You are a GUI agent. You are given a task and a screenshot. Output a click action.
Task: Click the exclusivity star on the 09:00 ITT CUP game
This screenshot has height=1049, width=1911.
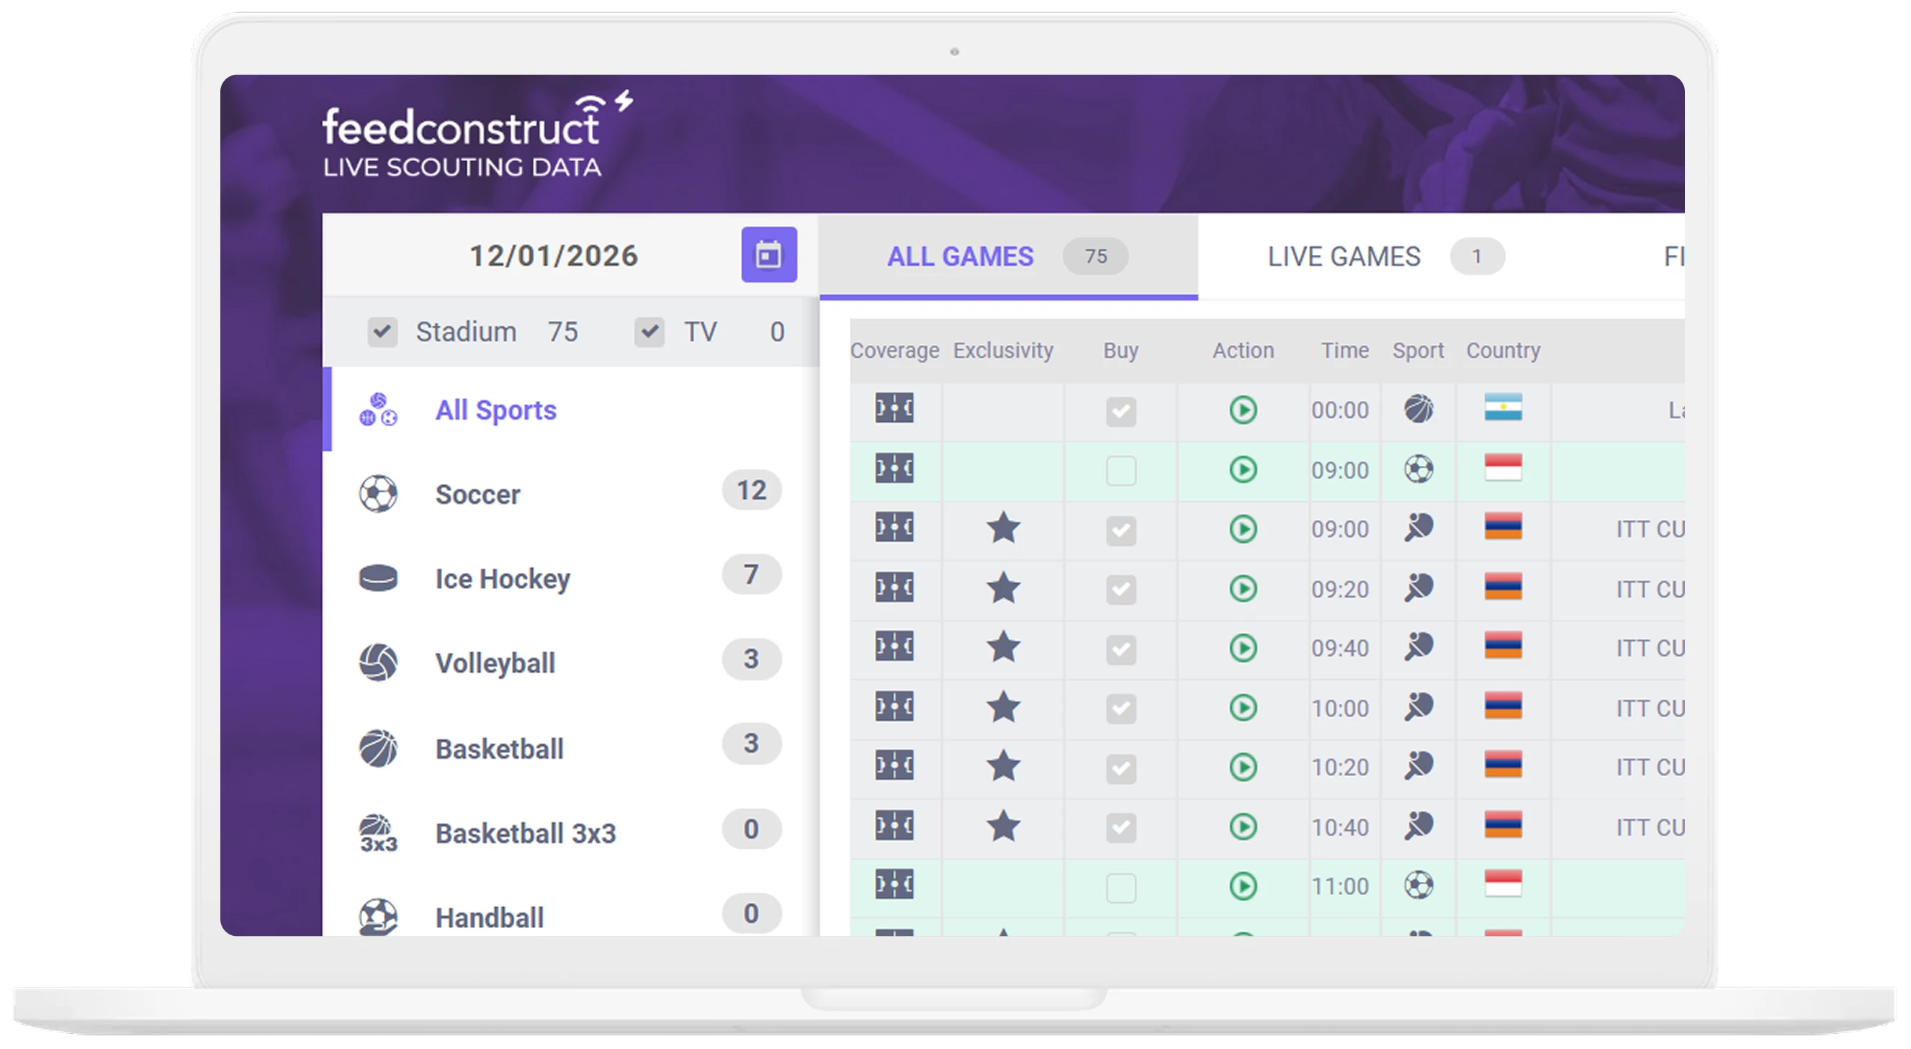coord(1004,529)
